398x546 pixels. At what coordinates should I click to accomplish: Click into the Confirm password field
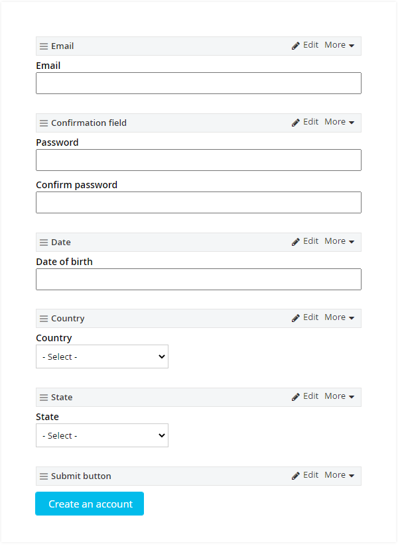[198, 203]
